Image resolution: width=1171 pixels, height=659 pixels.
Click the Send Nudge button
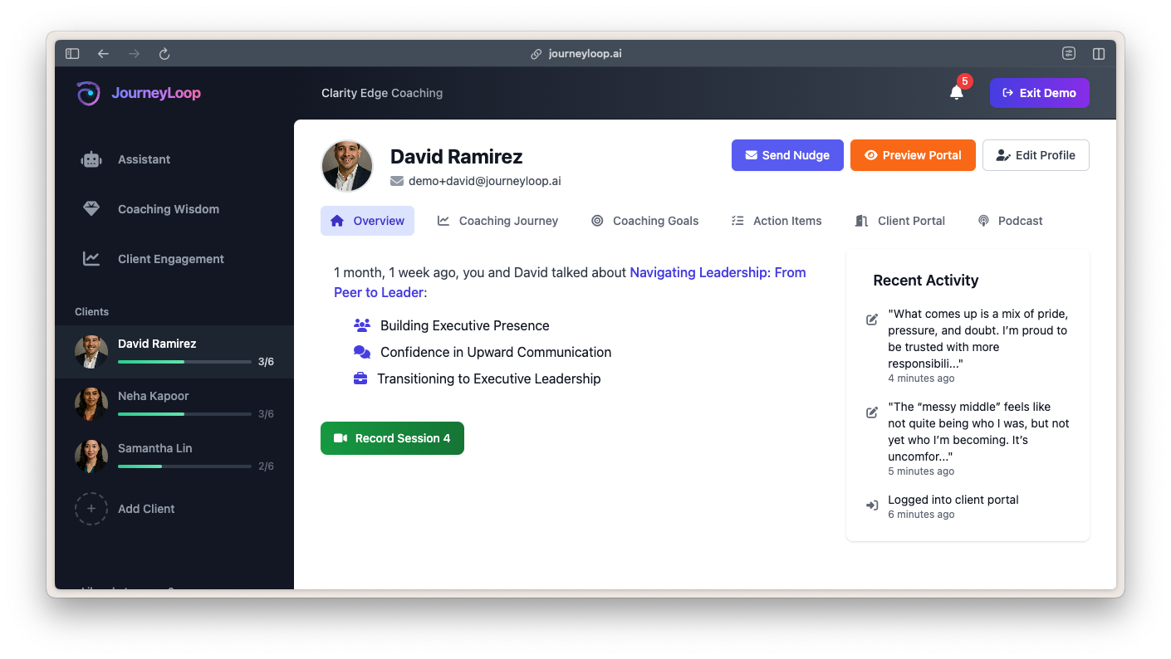787,155
